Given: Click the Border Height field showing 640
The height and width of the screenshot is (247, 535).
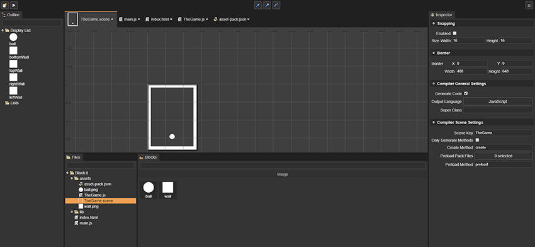Looking at the screenshot, I should (x=517, y=71).
